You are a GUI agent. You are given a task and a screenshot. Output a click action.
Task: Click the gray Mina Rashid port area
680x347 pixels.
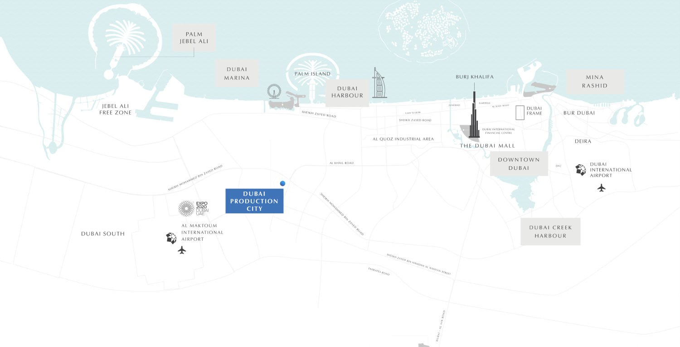(x=539, y=89)
